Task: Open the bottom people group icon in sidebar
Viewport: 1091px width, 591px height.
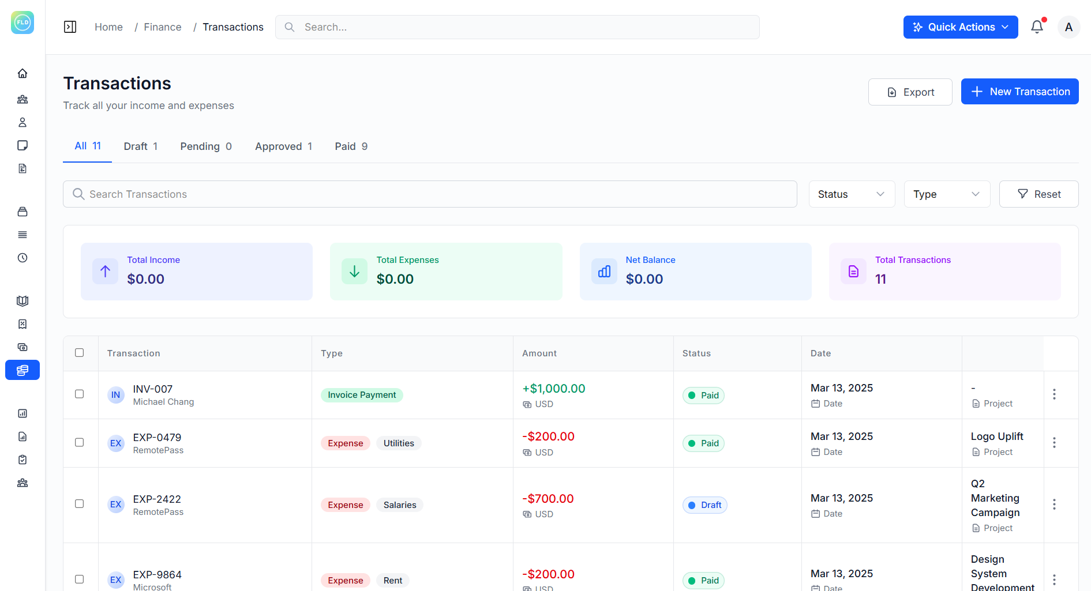Action: click(x=23, y=483)
